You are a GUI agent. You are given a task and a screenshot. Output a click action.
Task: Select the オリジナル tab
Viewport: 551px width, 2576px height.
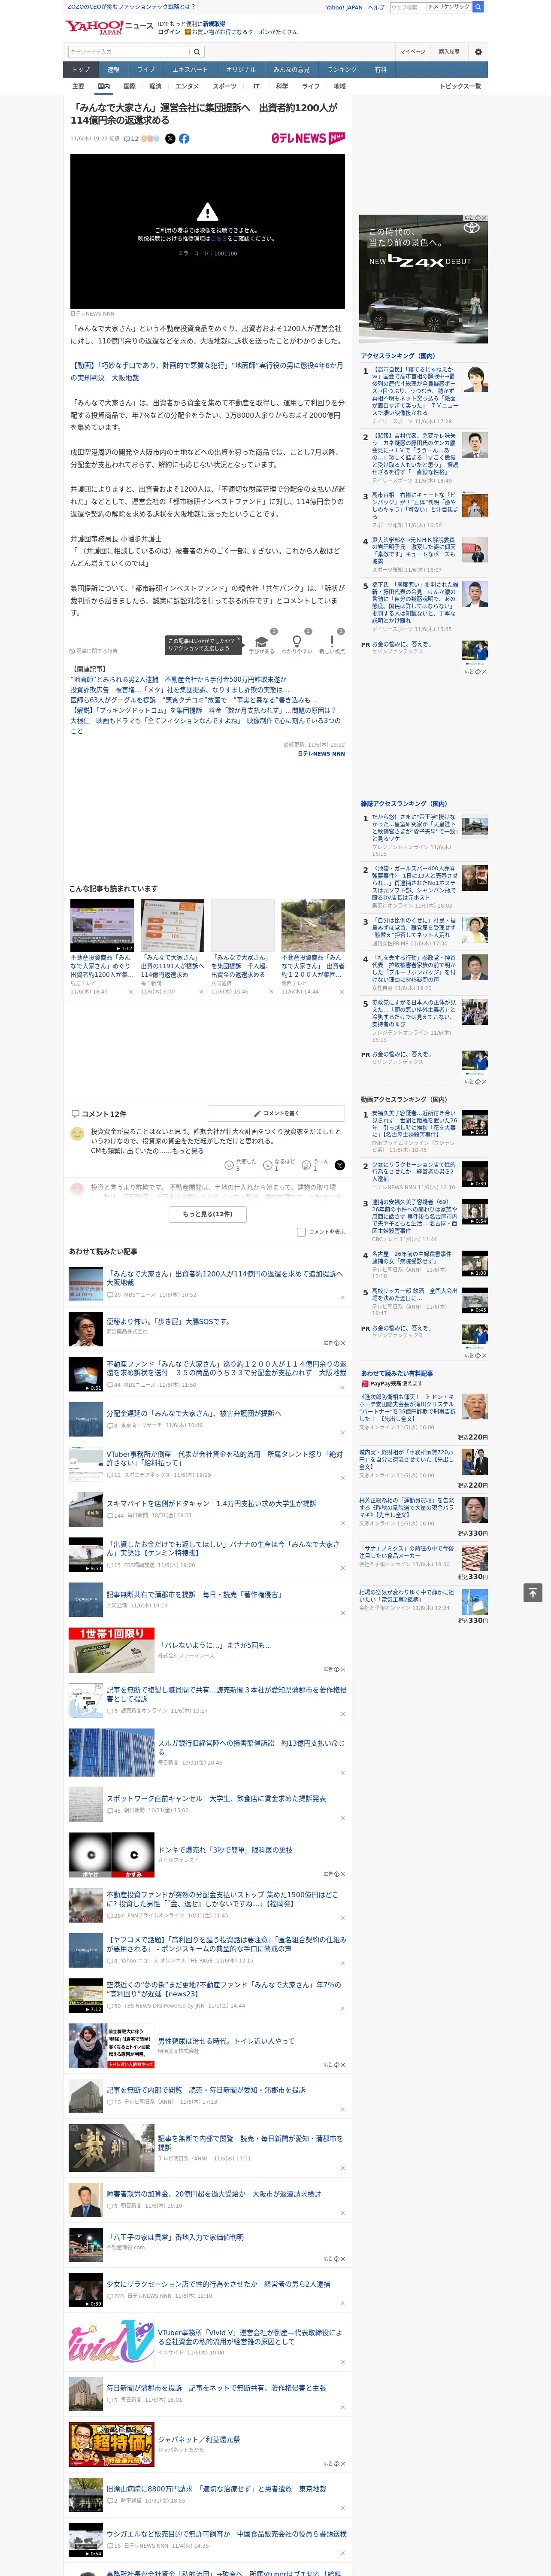pyautogui.click(x=241, y=70)
